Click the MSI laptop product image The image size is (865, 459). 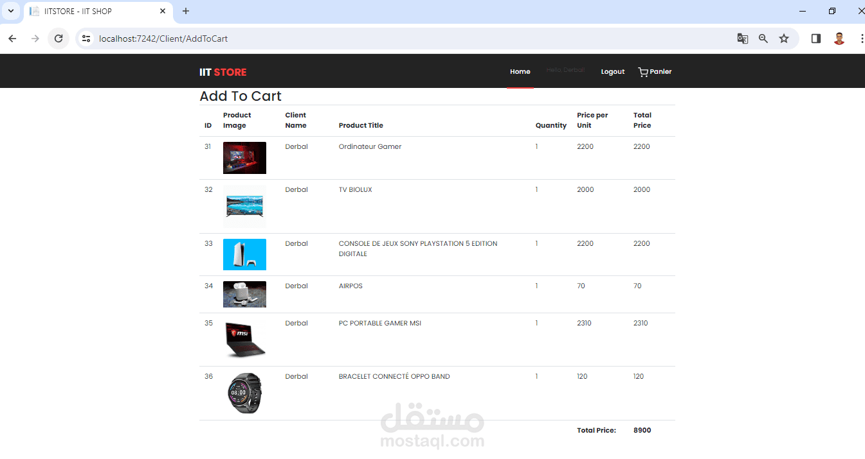[244, 340]
